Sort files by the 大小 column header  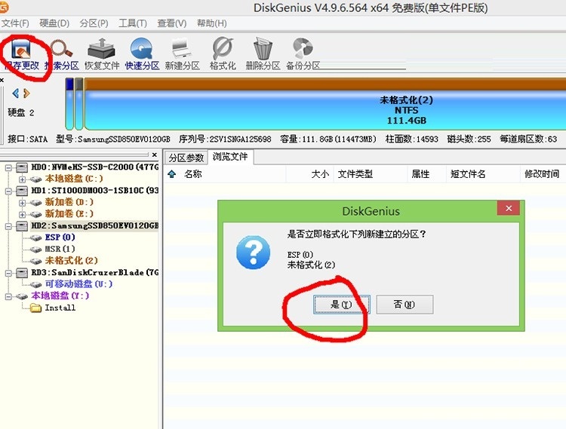point(320,174)
